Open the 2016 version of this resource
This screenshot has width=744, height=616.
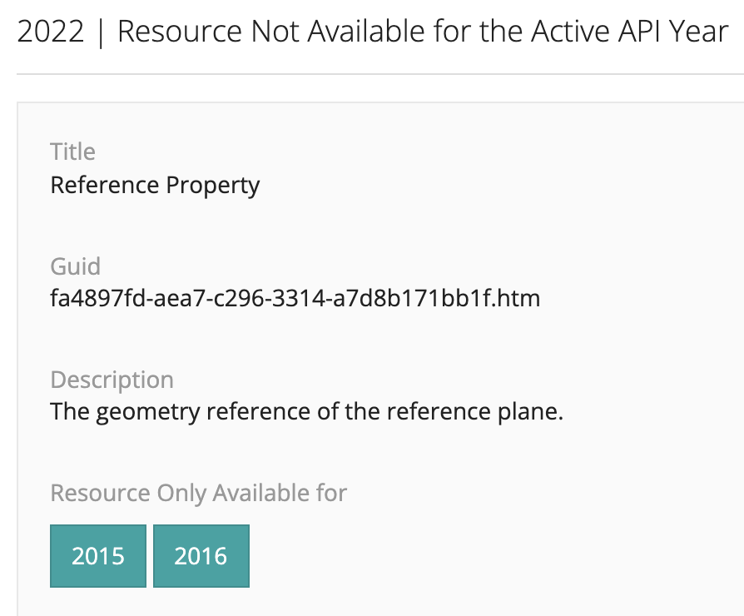pos(201,555)
